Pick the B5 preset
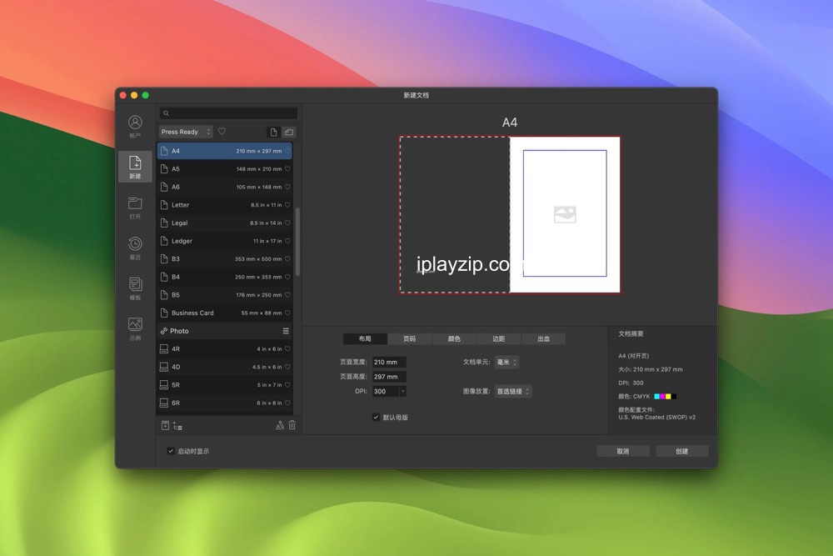The width and height of the screenshot is (833, 556). click(225, 295)
